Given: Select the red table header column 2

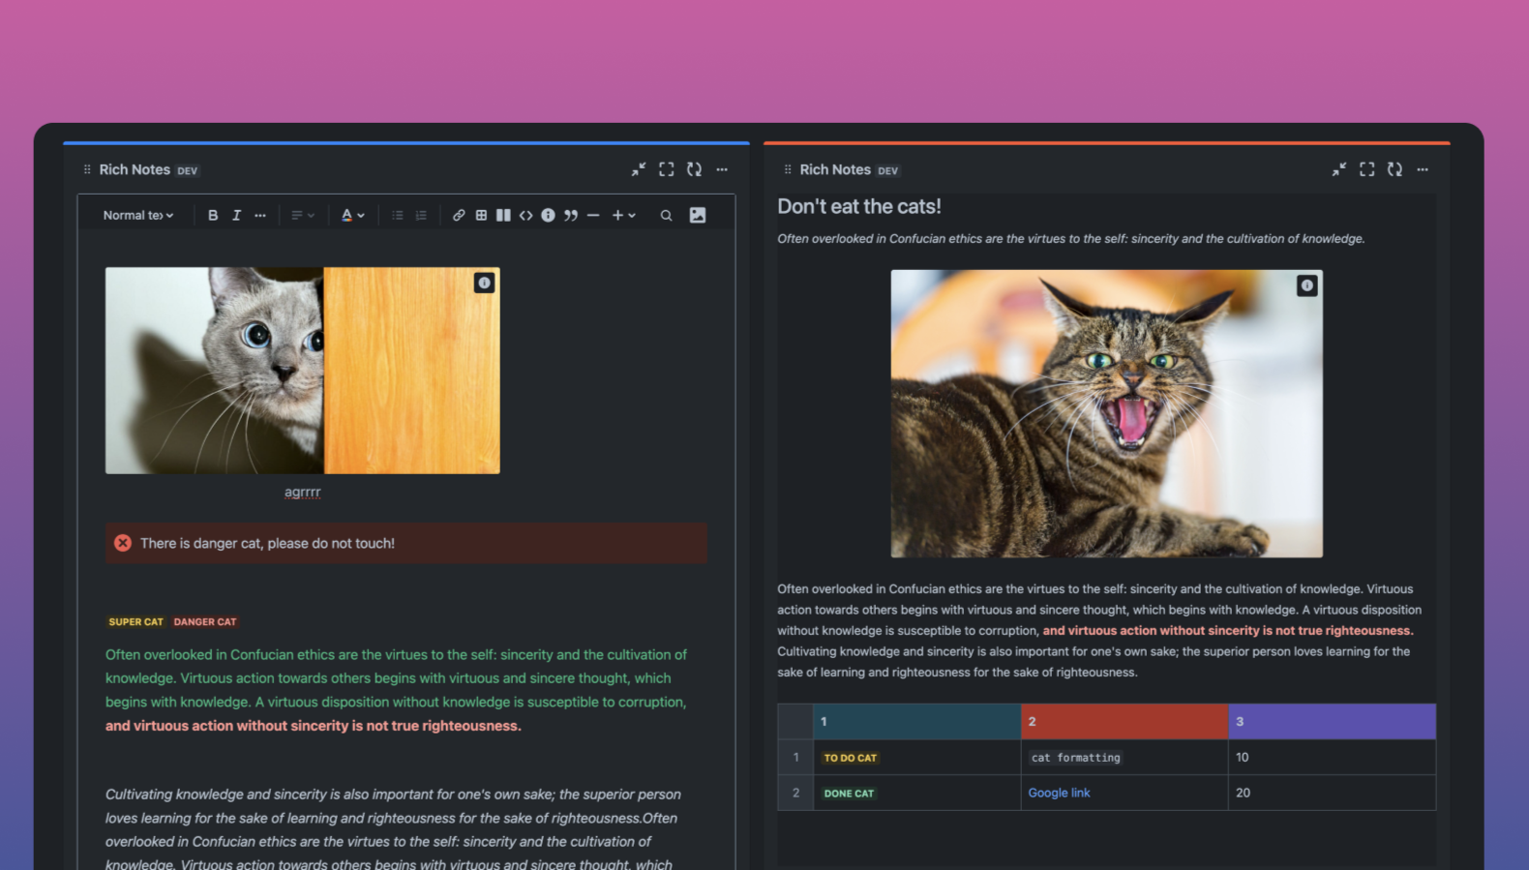Looking at the screenshot, I should pos(1124,722).
